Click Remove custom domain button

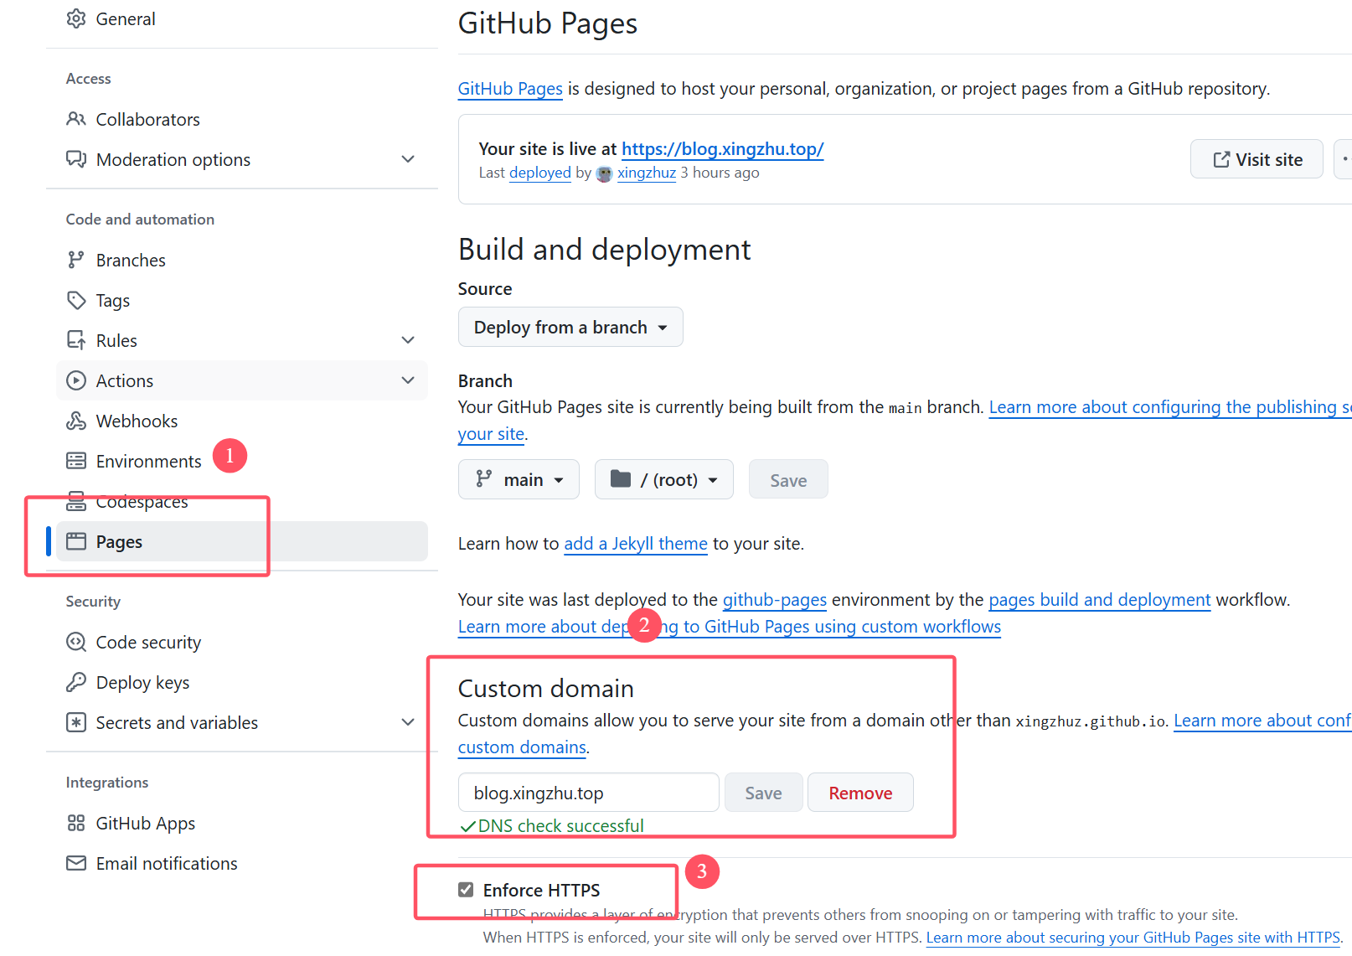[860, 793]
